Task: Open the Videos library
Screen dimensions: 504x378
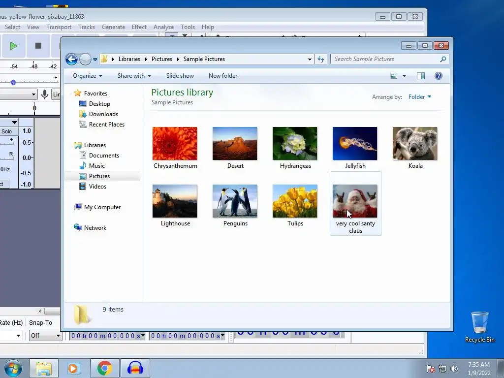Action: point(97,187)
